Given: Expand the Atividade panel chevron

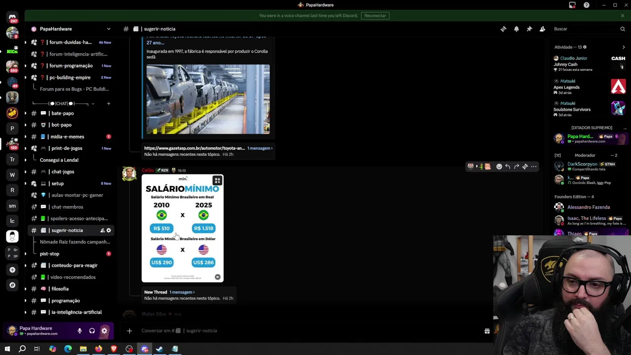Looking at the screenshot, I should tap(624, 47).
